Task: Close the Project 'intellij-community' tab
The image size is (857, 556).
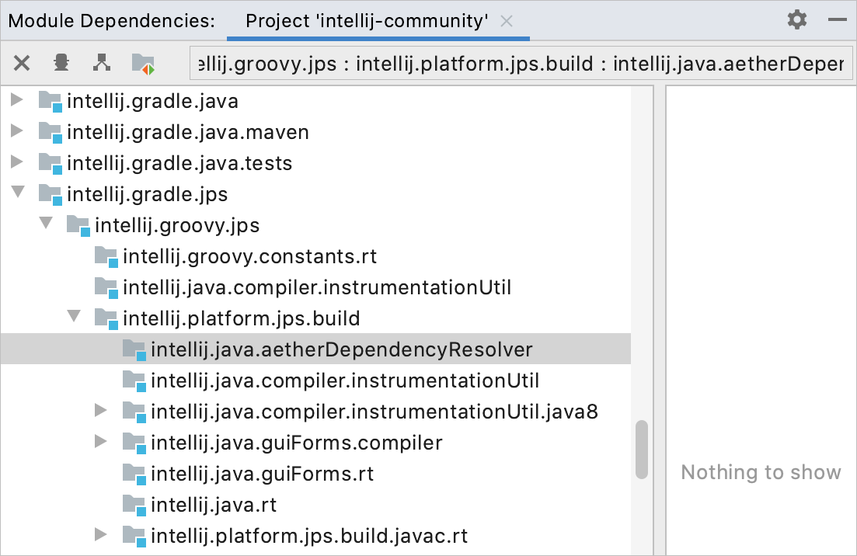Action: (506, 20)
